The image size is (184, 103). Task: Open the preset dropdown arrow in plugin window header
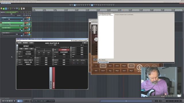72,41
